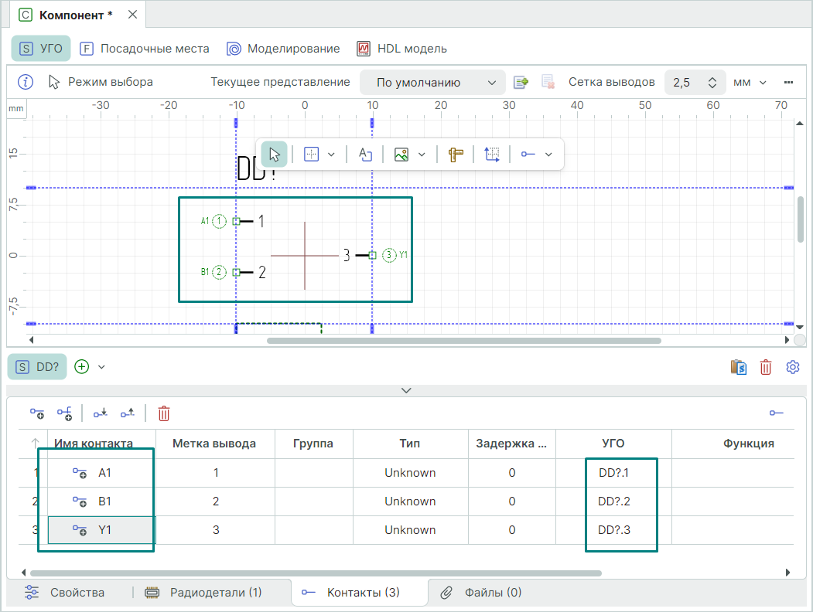813x612 pixels.
Task: Click the add representation icon
Action: [x=521, y=83]
